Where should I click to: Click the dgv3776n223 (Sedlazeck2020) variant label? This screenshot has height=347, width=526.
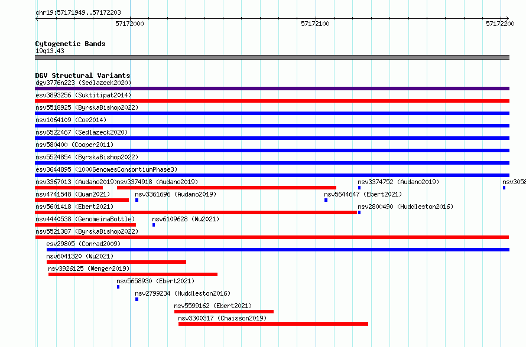(83, 83)
